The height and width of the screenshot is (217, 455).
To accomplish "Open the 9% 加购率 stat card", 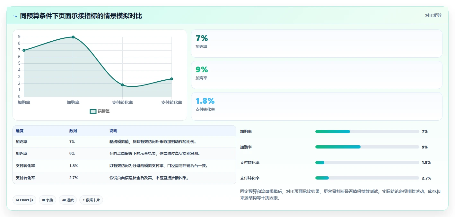I will coord(317,75).
